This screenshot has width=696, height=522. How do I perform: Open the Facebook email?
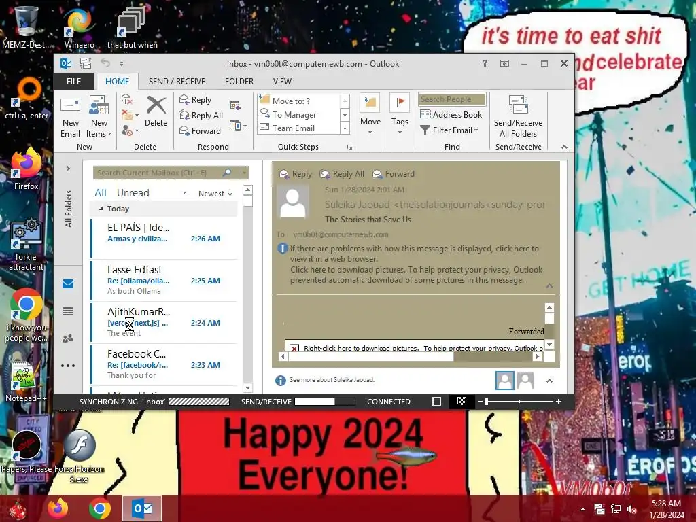164,364
